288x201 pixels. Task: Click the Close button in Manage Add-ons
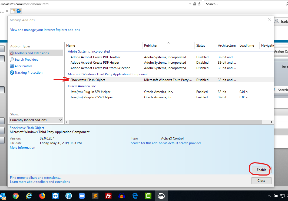pyautogui.click(x=261, y=181)
